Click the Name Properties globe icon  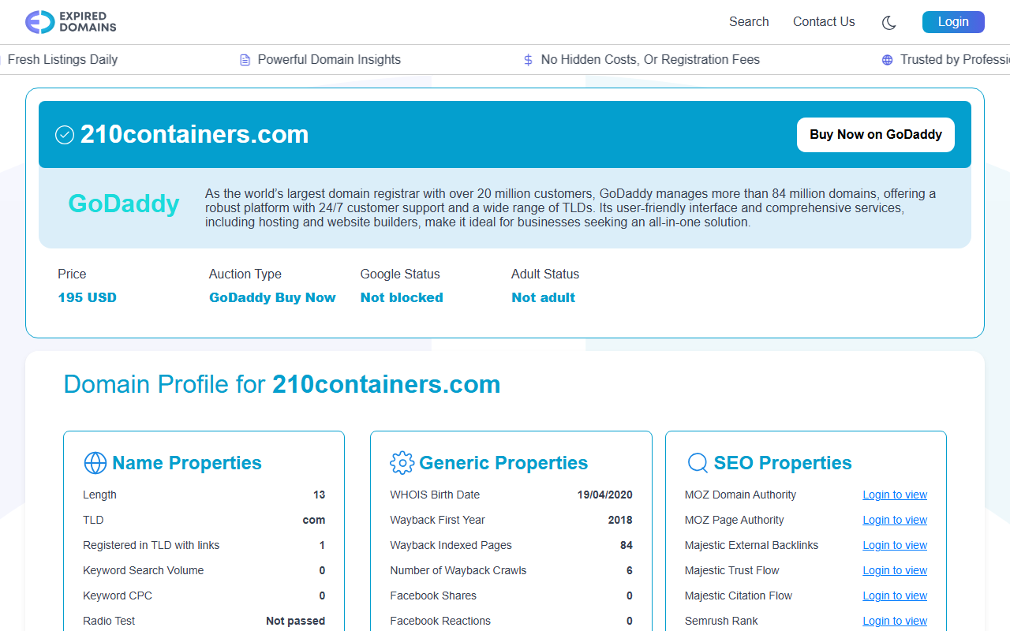click(95, 463)
